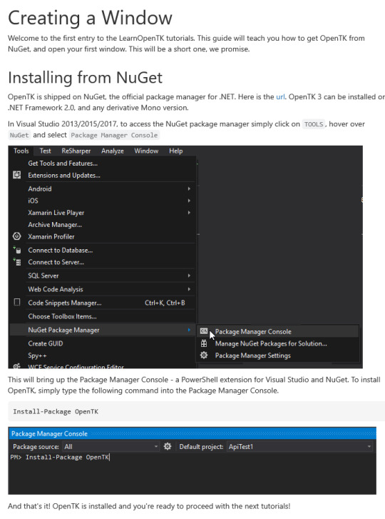The image size is (385, 519).
Task: Open the Window menu
Action: [146, 151]
